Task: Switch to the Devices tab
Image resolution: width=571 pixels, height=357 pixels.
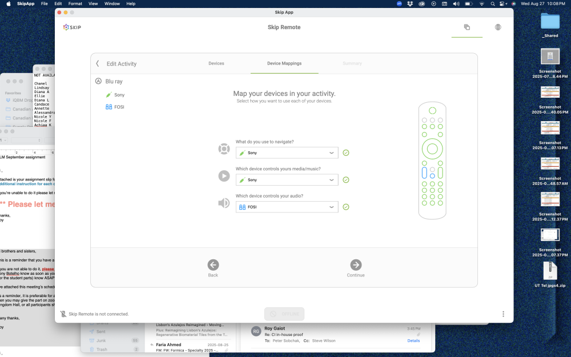Action: pyautogui.click(x=216, y=63)
